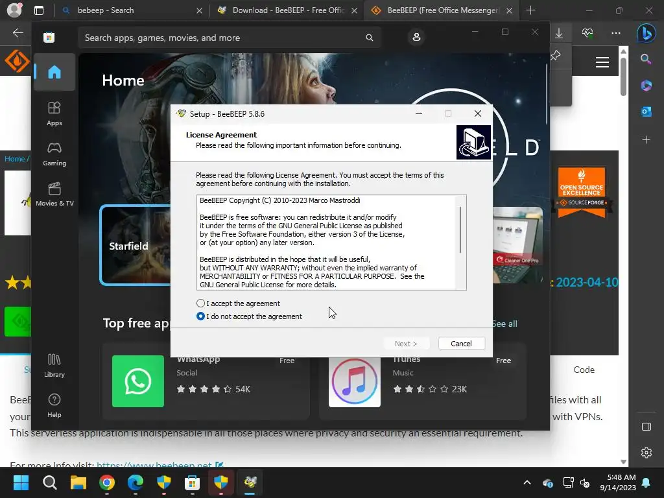Click the Microsoft Store search magnifier icon
Image resolution: width=664 pixels, height=498 pixels.
(369, 38)
